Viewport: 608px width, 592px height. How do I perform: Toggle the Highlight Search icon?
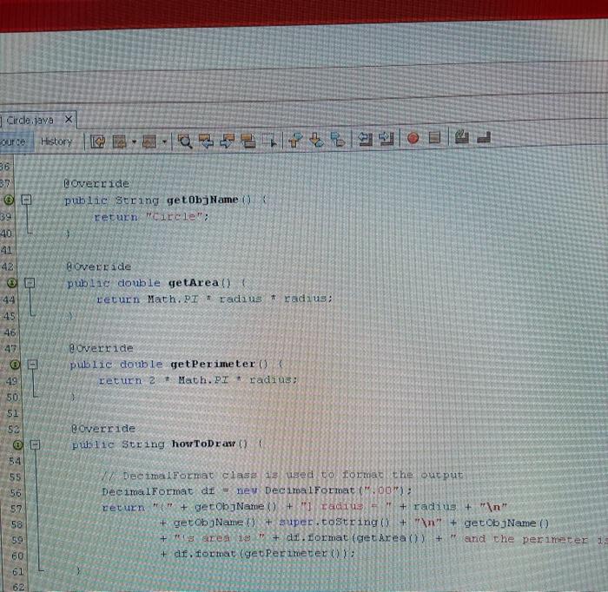[248, 141]
